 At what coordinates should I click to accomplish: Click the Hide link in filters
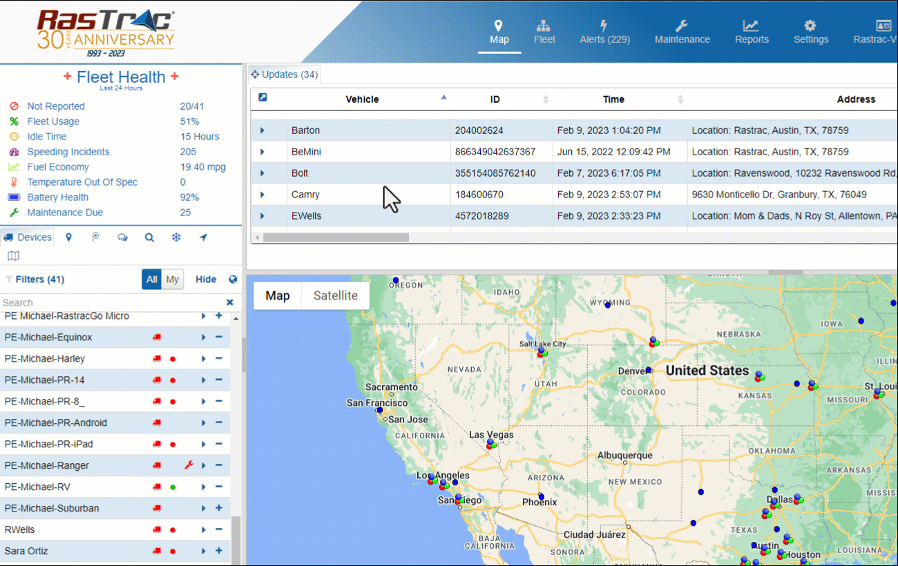point(206,280)
